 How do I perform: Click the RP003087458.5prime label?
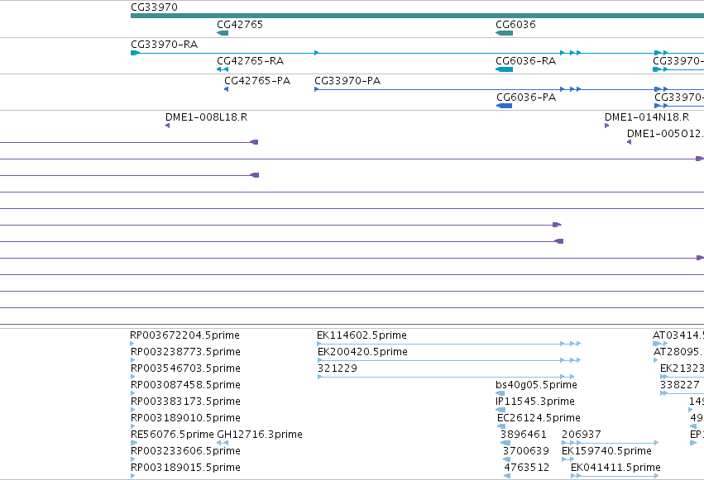[185, 385]
